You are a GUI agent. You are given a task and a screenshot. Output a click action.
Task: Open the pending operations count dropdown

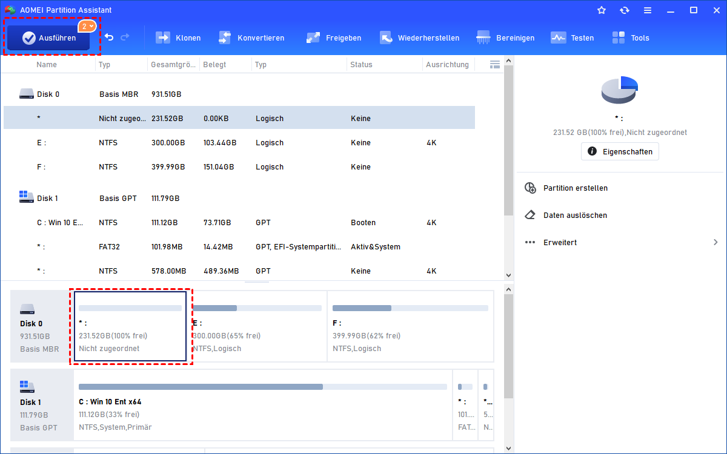[87, 26]
